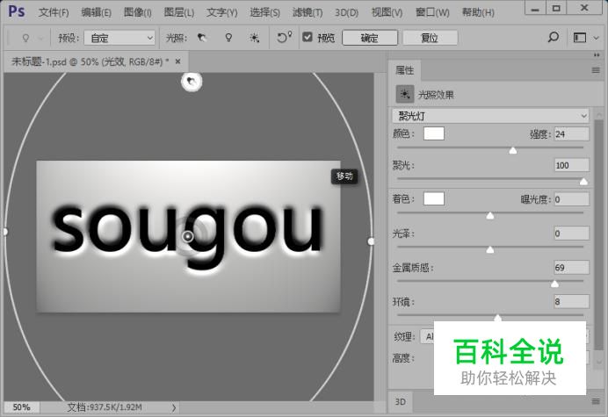608x417 pixels.
Task: Open the 文字(Y) menu
Action: (x=221, y=12)
